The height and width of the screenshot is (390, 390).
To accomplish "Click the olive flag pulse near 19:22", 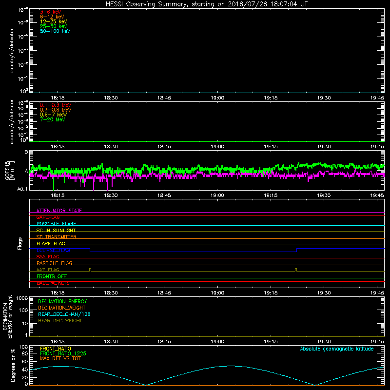I will coord(296,270).
